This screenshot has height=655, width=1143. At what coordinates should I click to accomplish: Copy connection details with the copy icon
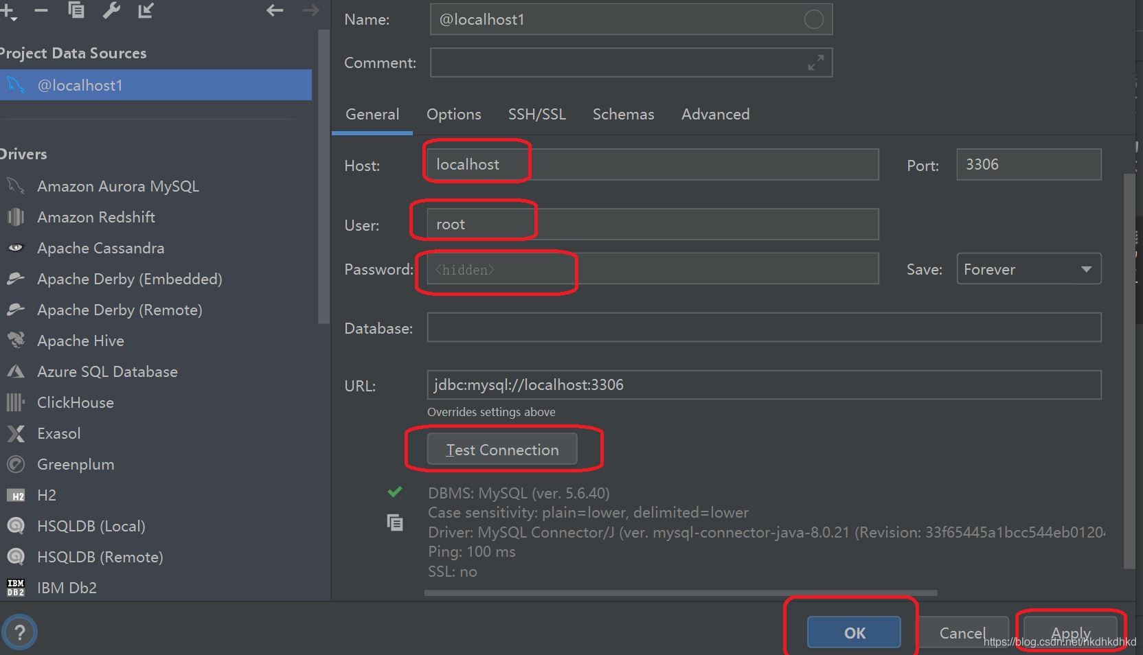tap(395, 522)
